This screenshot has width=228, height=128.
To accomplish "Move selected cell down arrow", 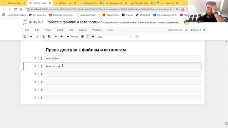I will [x=62, y=37].
